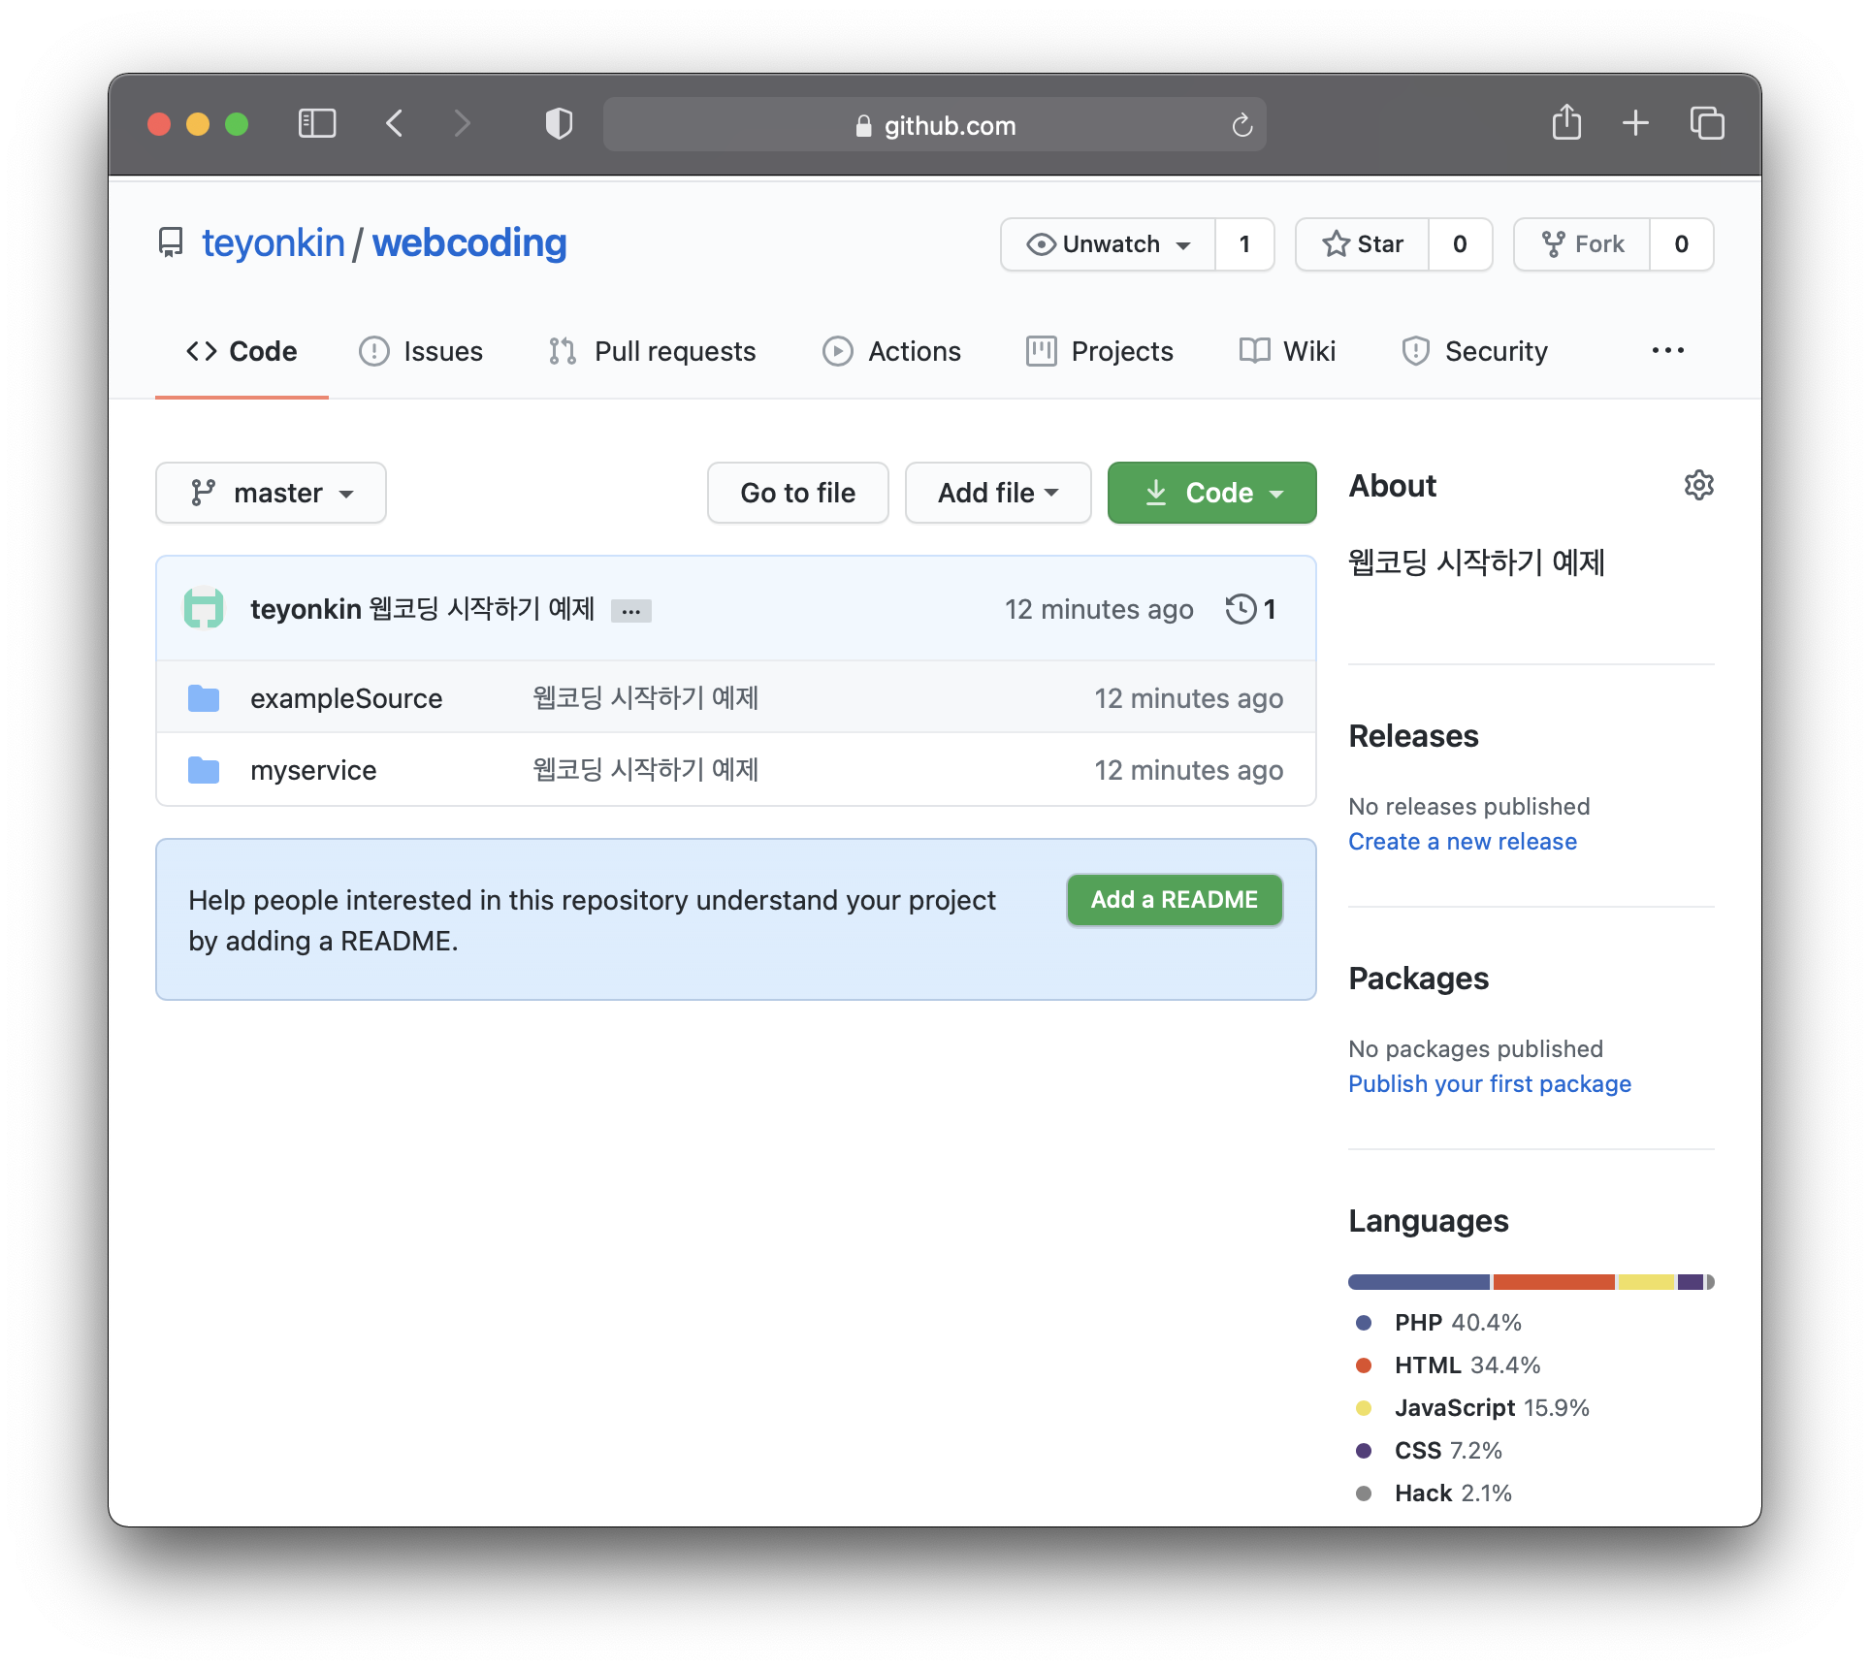This screenshot has width=1870, height=1670.
Task: Open the privacy shield report icon
Action: coord(559,124)
